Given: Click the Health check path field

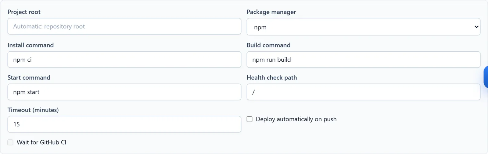Looking at the screenshot, I should click(364, 92).
